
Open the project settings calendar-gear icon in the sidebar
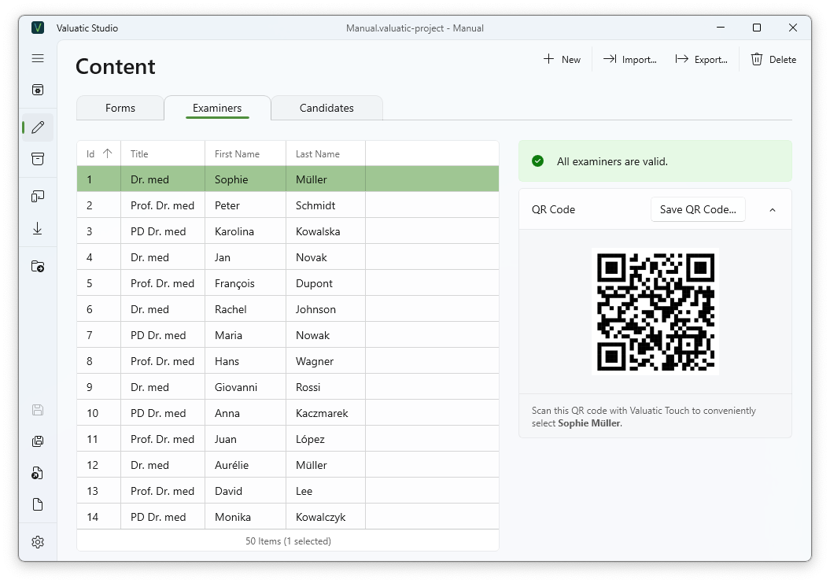[x=38, y=90]
